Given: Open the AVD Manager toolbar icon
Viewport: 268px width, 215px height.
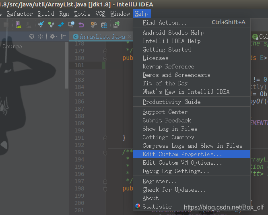Looking at the screenshot, I should [18, 25].
